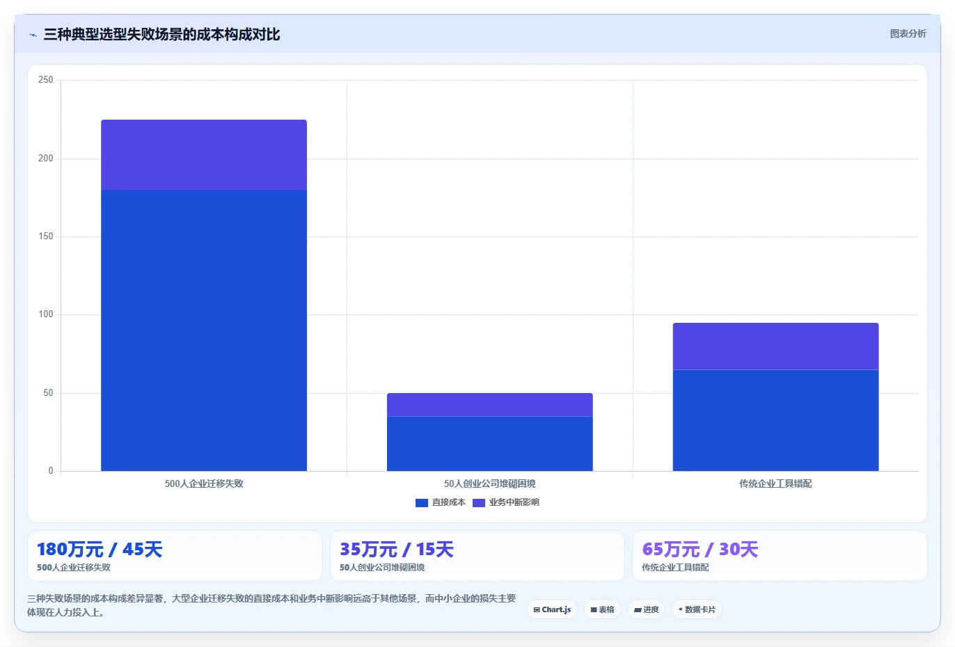
Task: Select the 数据卡片 tag
Action: coord(697,609)
